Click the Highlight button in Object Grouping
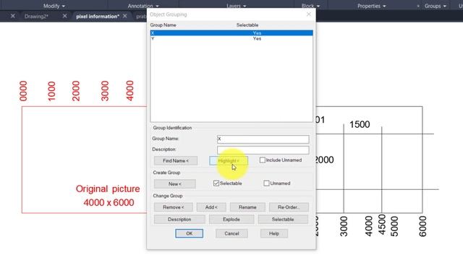This screenshot has width=463, height=260. pos(229,160)
